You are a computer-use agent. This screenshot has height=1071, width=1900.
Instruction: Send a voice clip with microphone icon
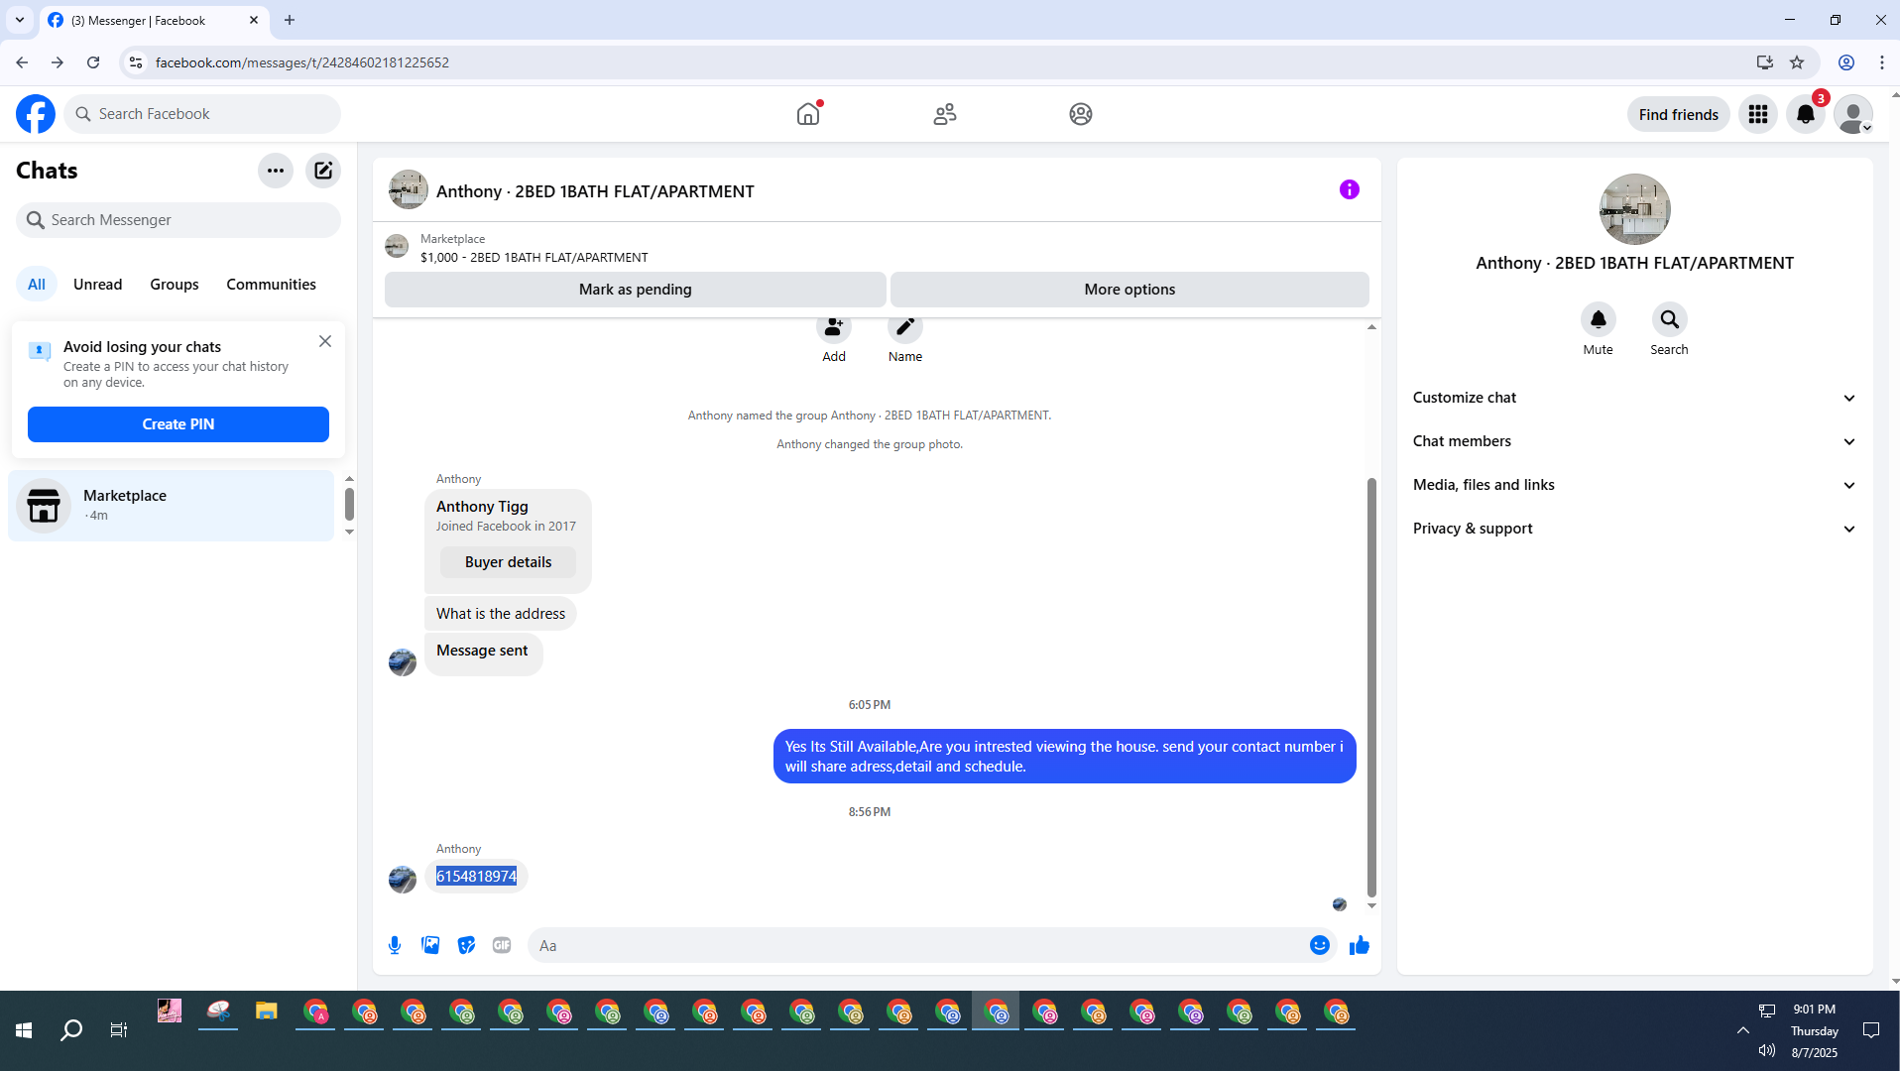pos(395,945)
